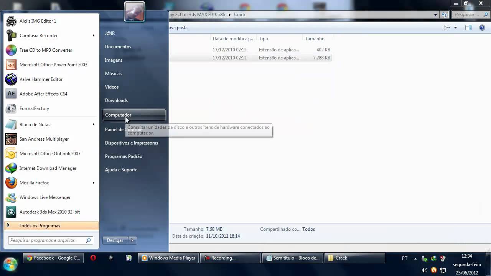Open the address bar history dropdown
This screenshot has height=276, width=491.
(x=435, y=15)
